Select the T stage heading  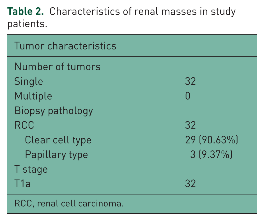pos(31,169)
